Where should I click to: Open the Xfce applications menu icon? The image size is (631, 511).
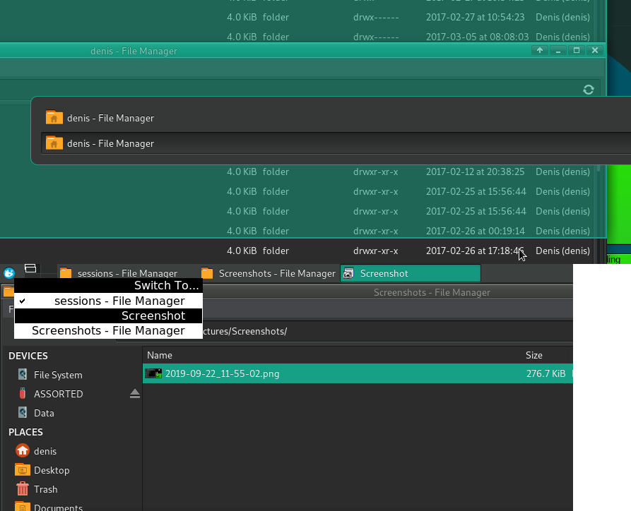click(9, 273)
